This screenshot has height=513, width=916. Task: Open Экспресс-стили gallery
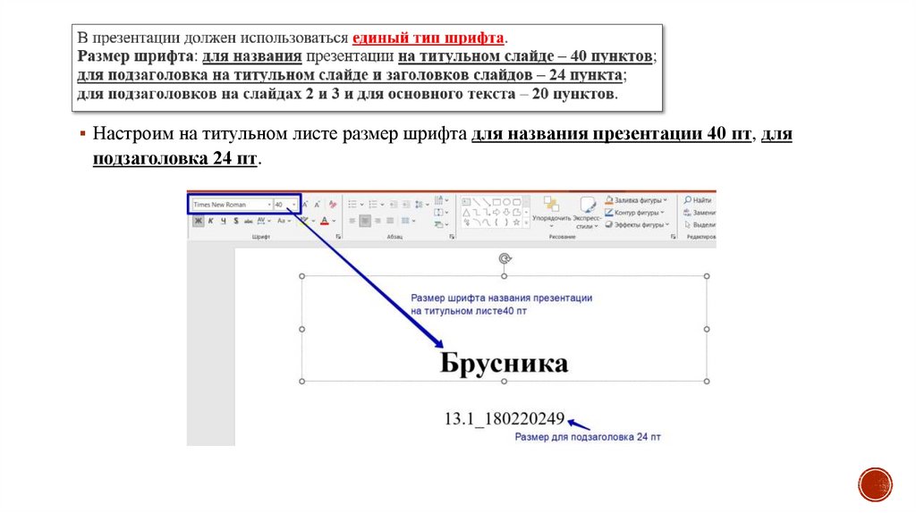pyautogui.click(x=587, y=213)
